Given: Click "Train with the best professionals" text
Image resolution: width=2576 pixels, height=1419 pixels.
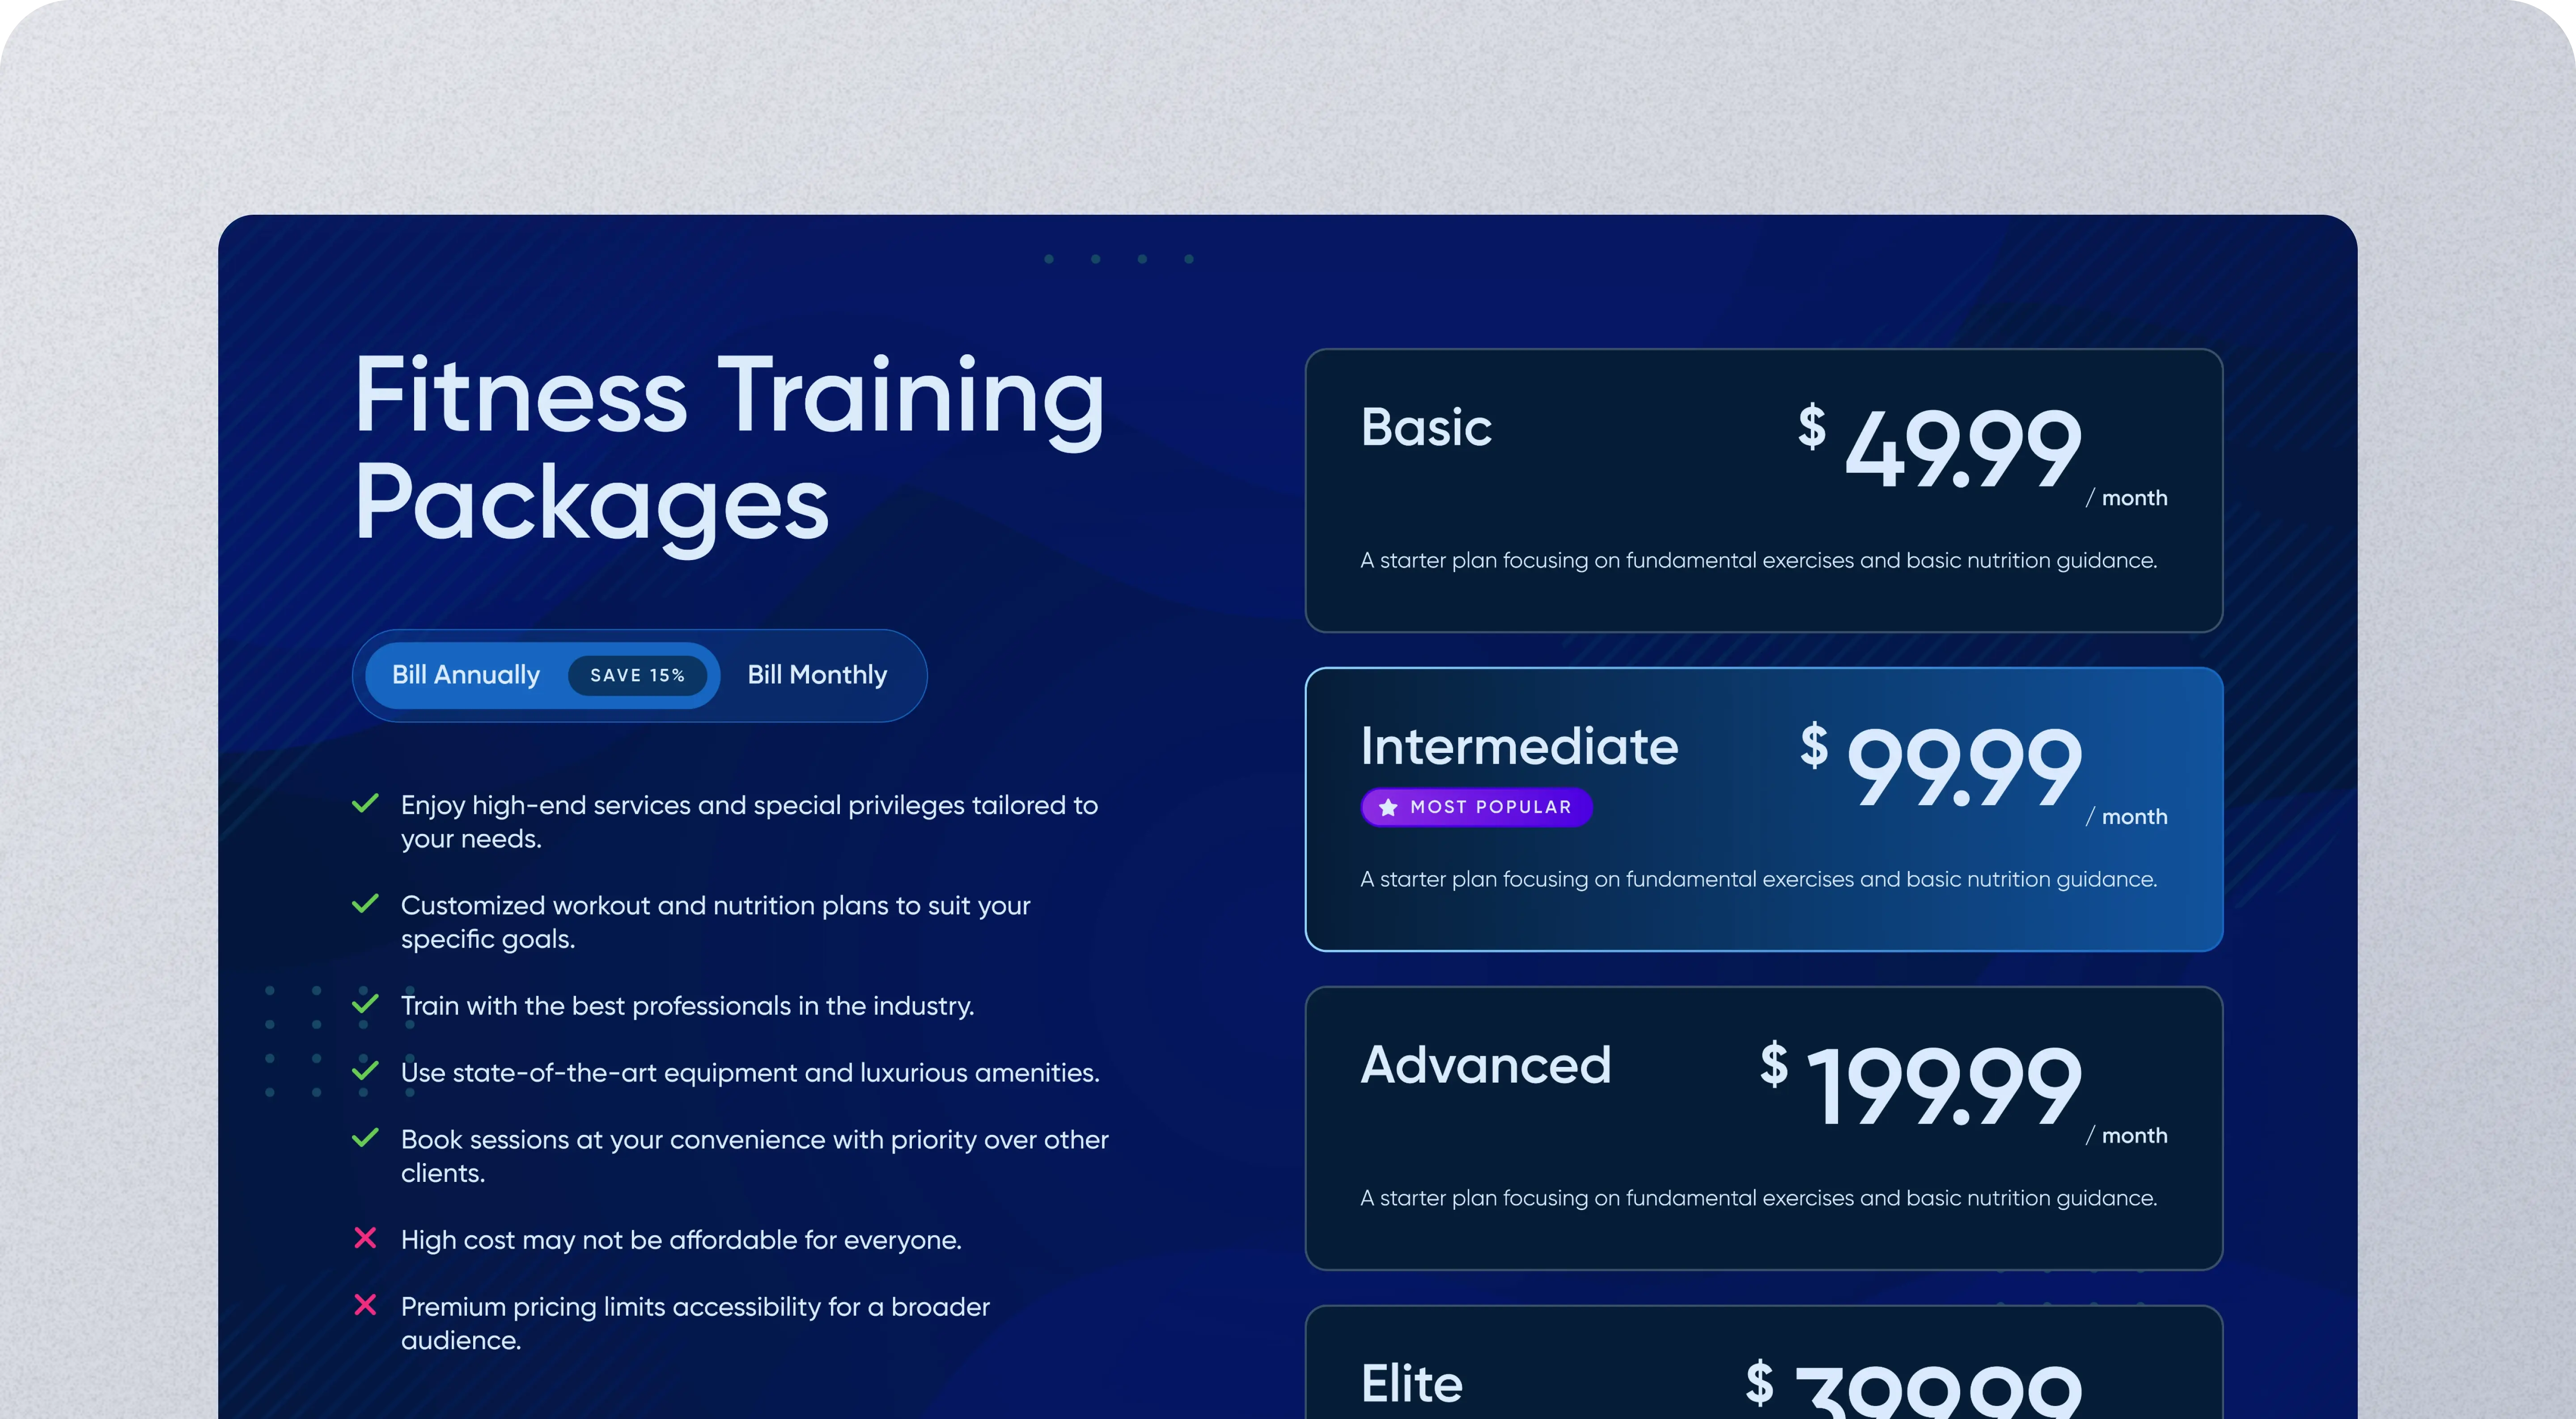Looking at the screenshot, I should tap(687, 1006).
